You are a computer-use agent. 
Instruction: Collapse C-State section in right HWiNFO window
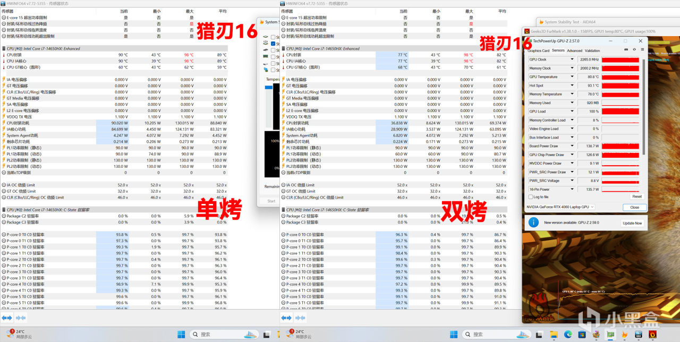pos(283,210)
